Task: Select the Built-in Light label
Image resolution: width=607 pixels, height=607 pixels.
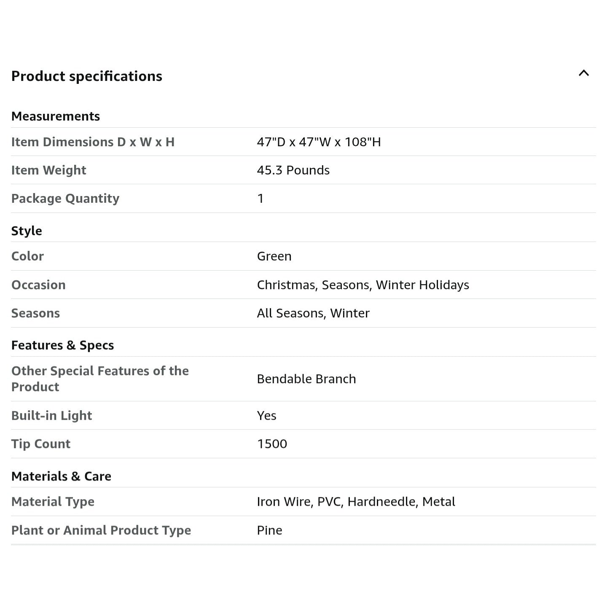Action: click(51, 416)
